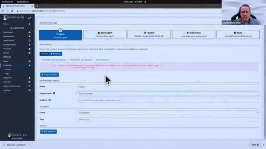Toggle the sidebar collapse arrows icon
266x149 pixels.
pos(30,18)
